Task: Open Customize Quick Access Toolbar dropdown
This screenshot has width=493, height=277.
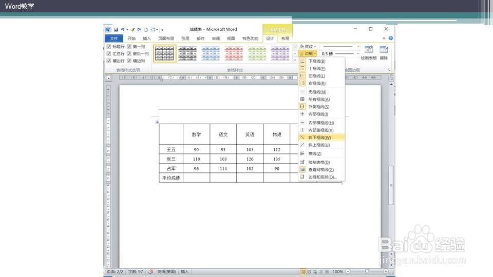Action: pyautogui.click(x=163, y=30)
